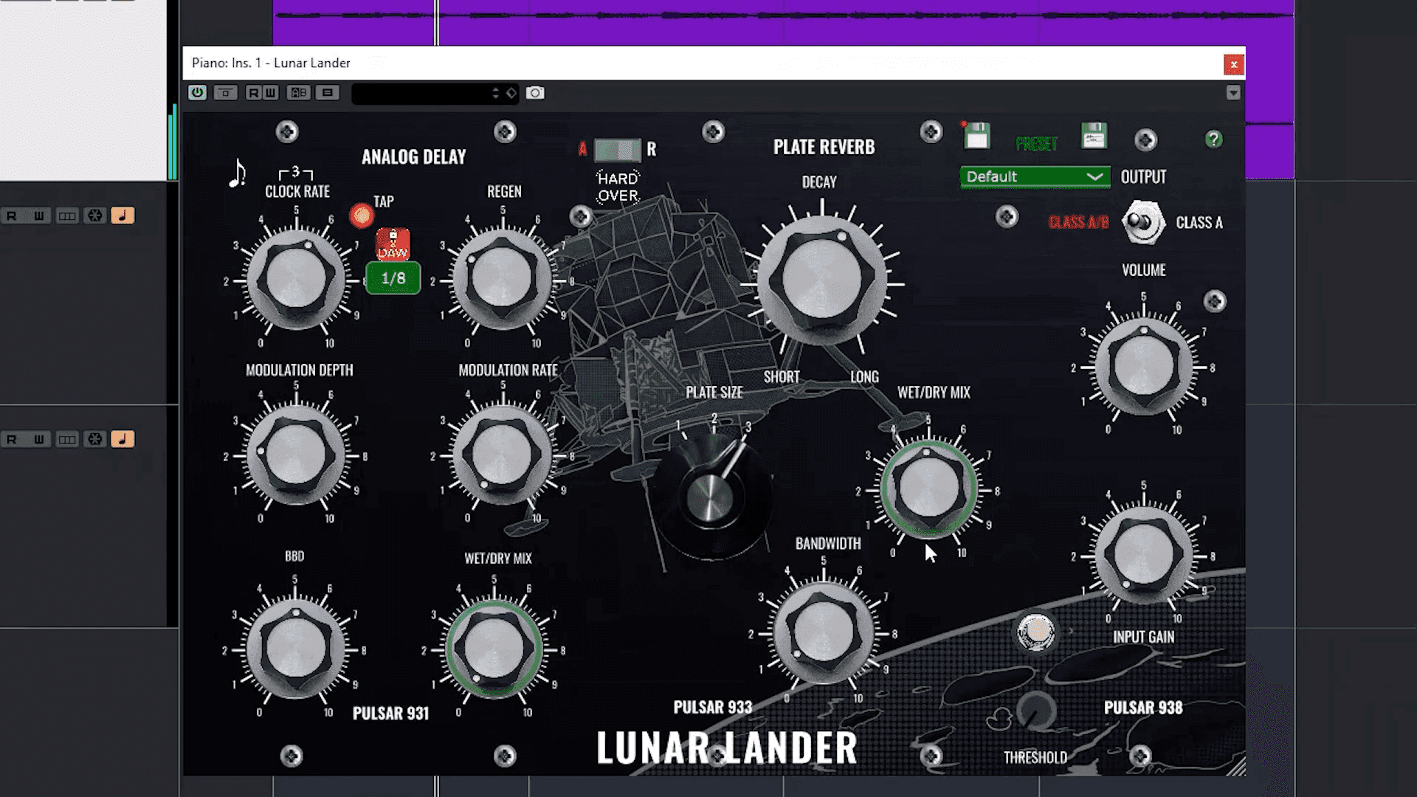
Task: Flip the A / R switch at top center
Action: (x=618, y=150)
